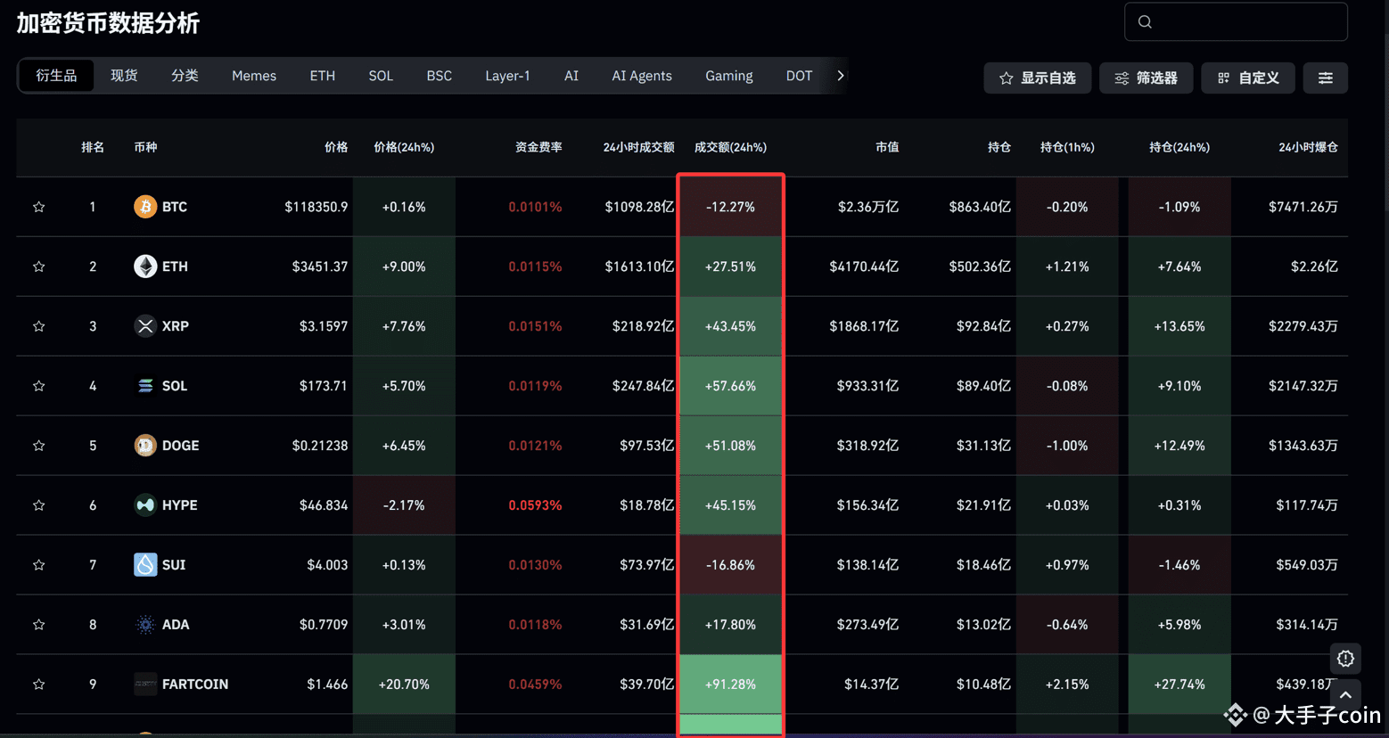Open the 筛选器 filter button

[1147, 78]
